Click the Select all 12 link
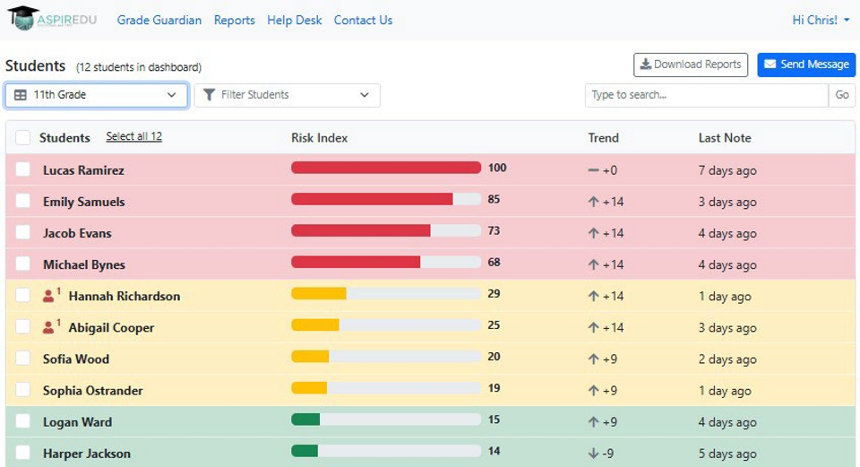The width and height of the screenshot is (860, 467). click(133, 136)
